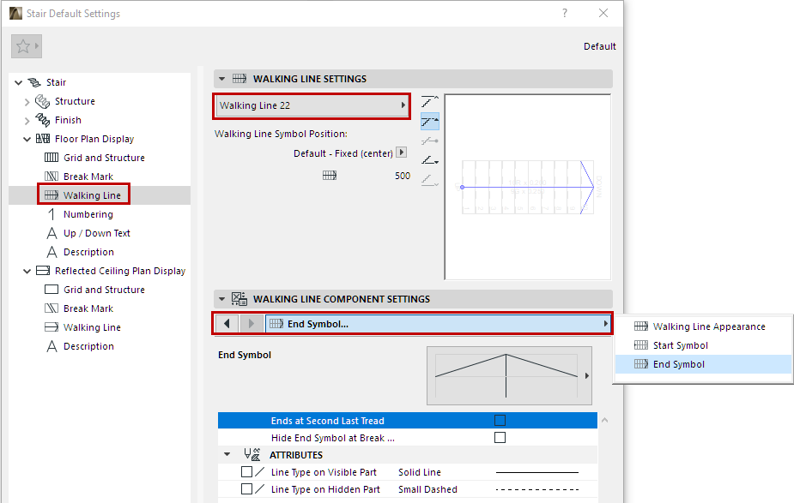This screenshot has height=503, width=794.
Task: Choose Start Symbol from popup menu
Action: click(703, 345)
